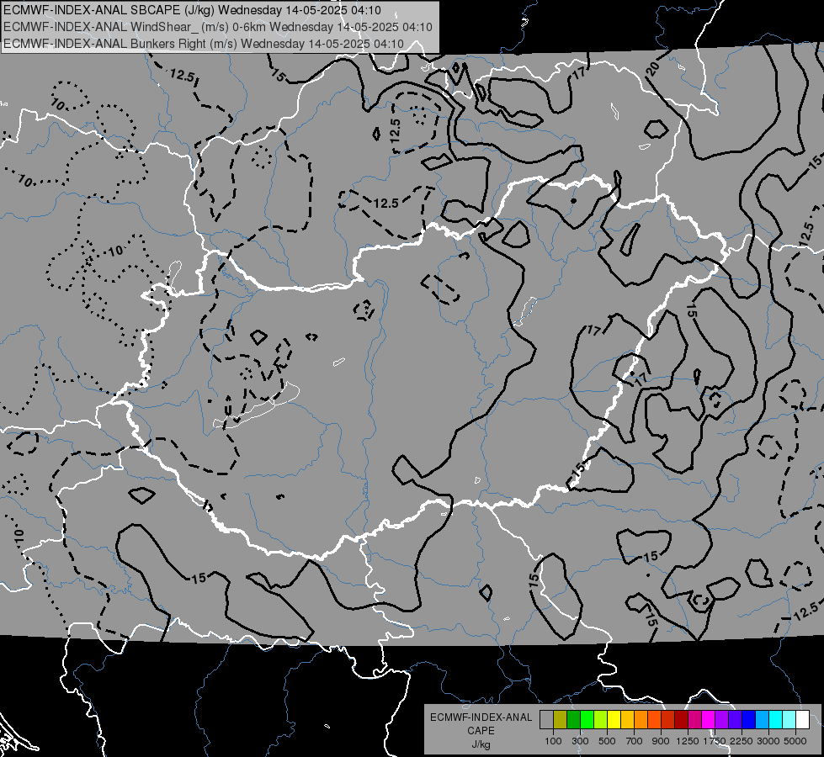Select the pure yellow legend swatch
This screenshot has width=824, height=757.
point(614,720)
